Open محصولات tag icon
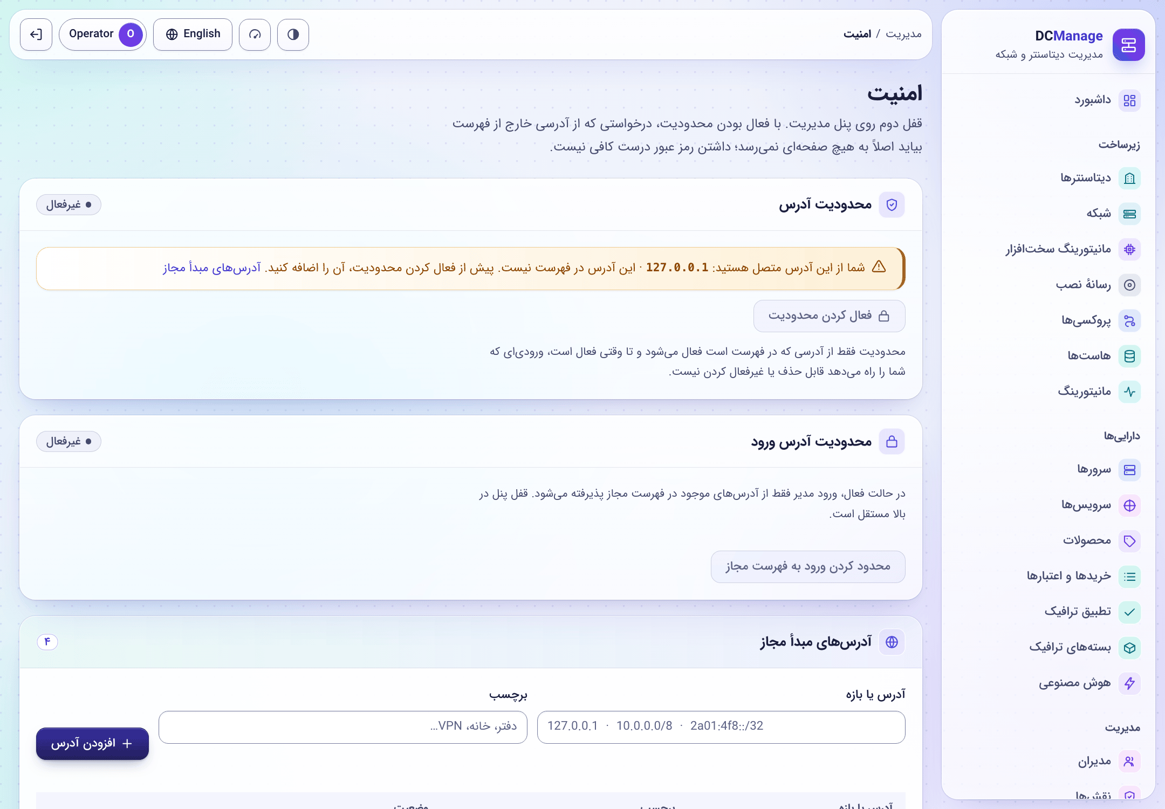 pyautogui.click(x=1129, y=541)
